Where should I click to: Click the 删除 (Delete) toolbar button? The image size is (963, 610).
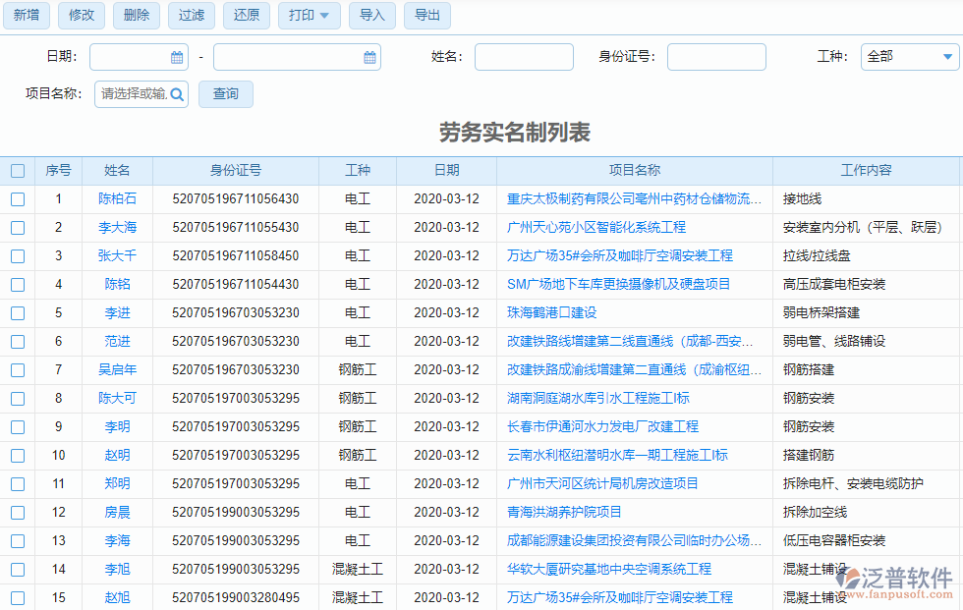[136, 15]
